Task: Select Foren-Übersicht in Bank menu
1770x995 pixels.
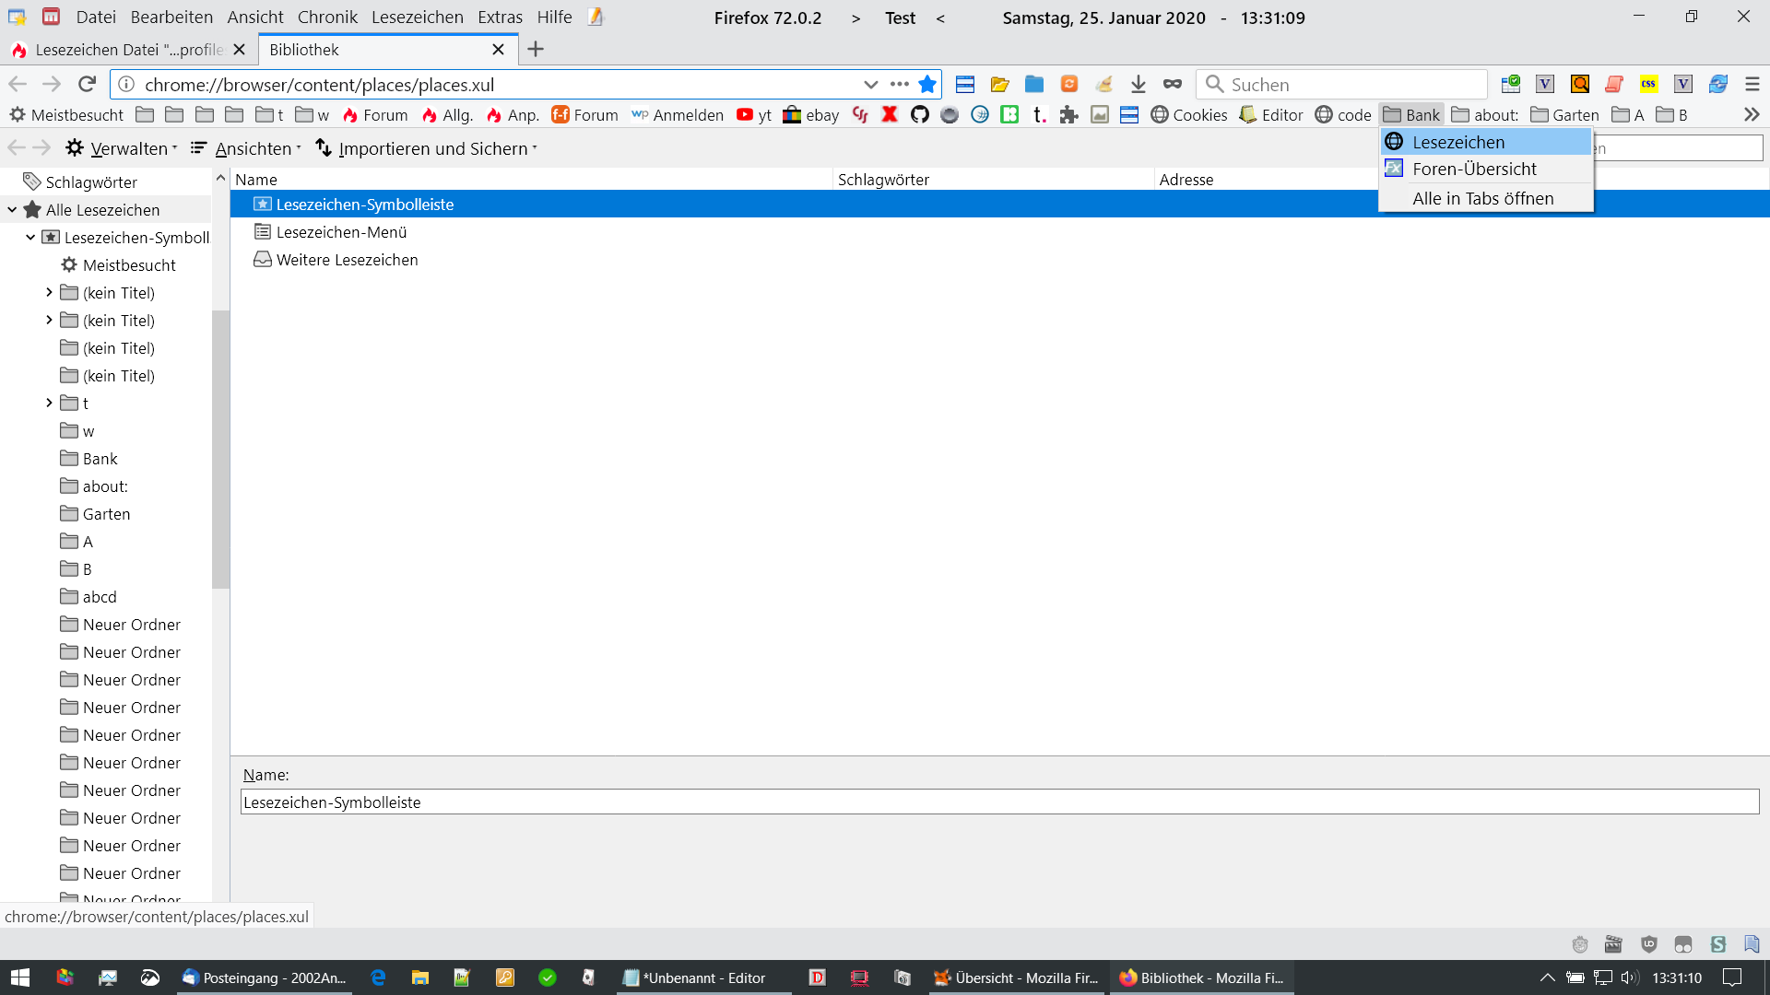Action: 1473,169
